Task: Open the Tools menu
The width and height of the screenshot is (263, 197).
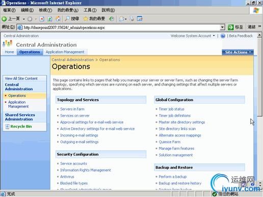Action: coord(90,10)
